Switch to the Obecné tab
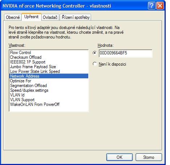 coord(13,17)
